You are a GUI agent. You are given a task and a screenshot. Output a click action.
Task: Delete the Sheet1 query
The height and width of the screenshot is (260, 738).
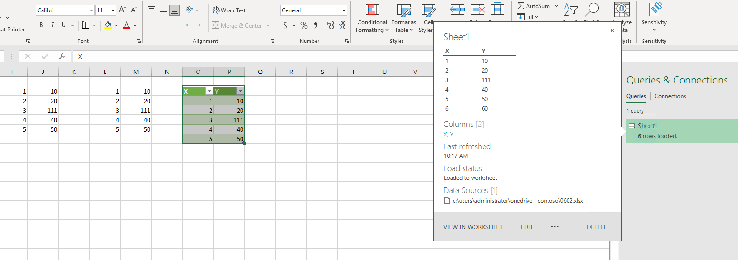click(x=597, y=227)
